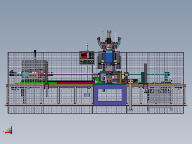This screenshot has width=192, height=144.
Task: Select the red display screen on control panel
Action: [x=84, y=55]
